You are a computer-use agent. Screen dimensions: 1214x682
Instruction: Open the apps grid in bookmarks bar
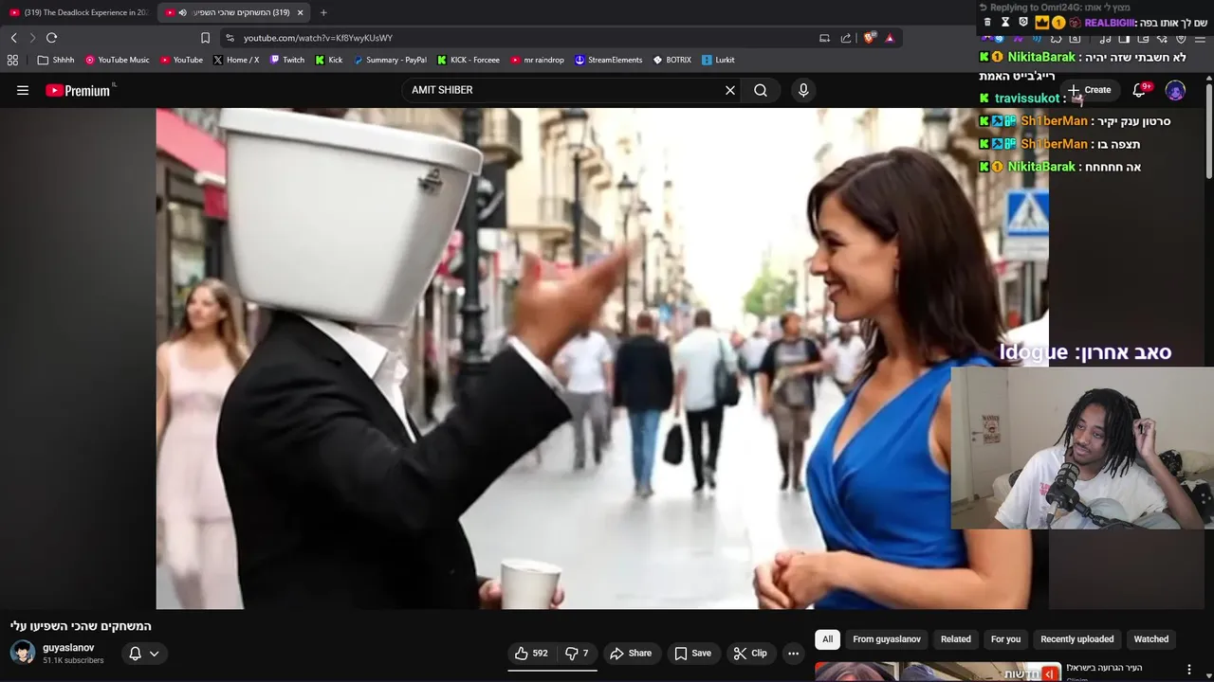coord(12,60)
